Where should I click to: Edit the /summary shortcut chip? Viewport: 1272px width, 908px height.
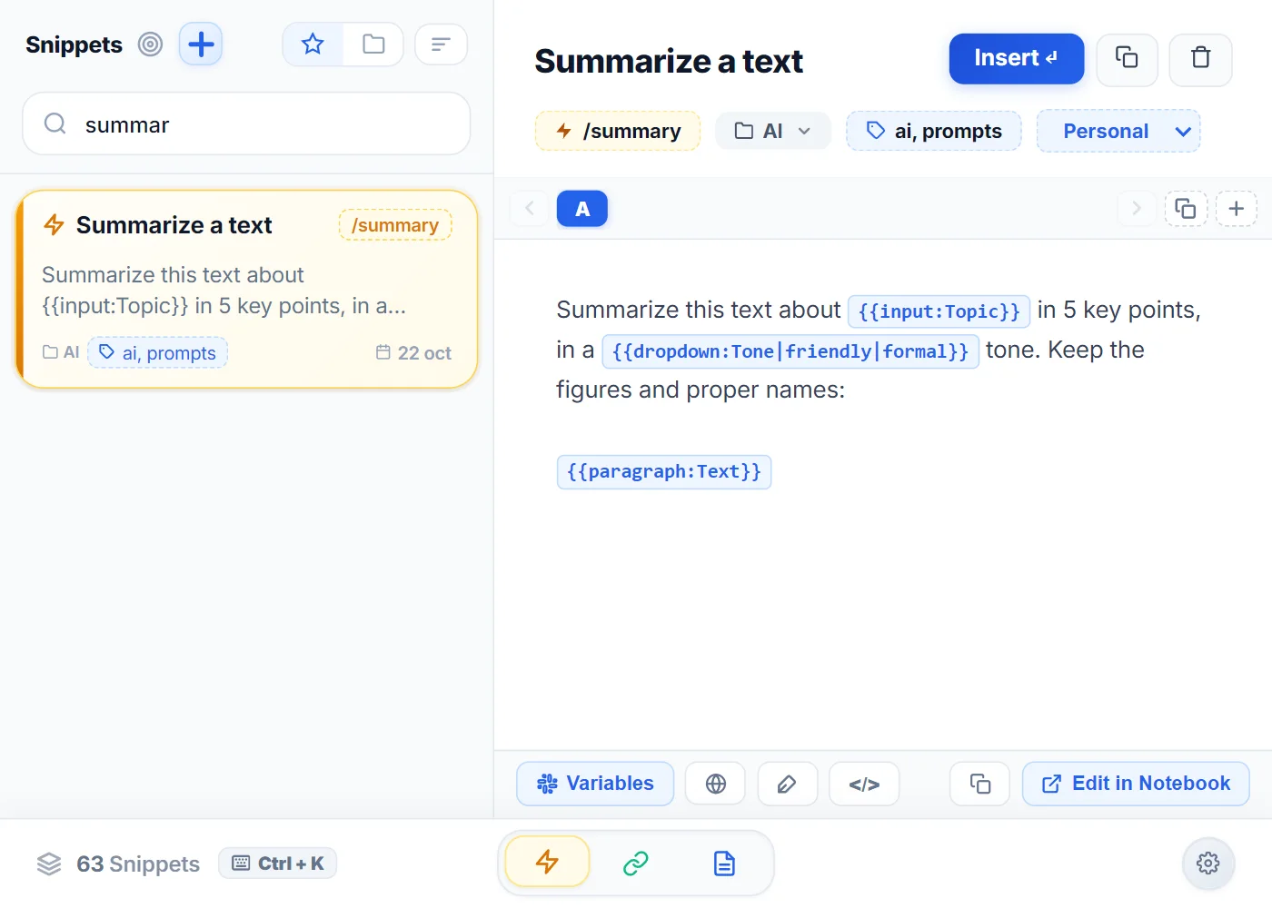[x=618, y=131]
